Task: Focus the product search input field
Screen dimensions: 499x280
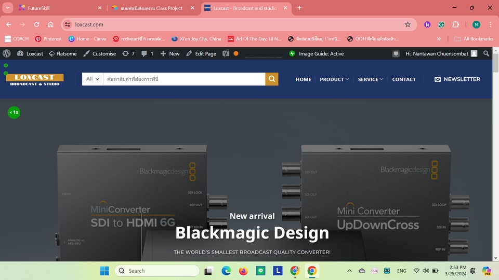Action: 184,79
